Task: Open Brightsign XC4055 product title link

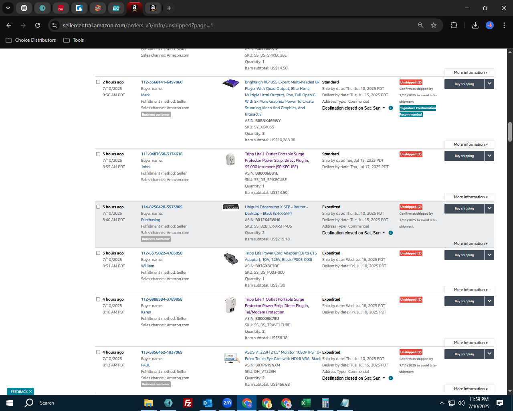Action: [282, 98]
